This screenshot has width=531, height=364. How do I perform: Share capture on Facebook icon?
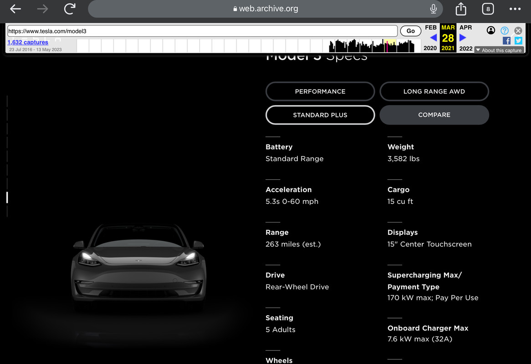point(506,41)
